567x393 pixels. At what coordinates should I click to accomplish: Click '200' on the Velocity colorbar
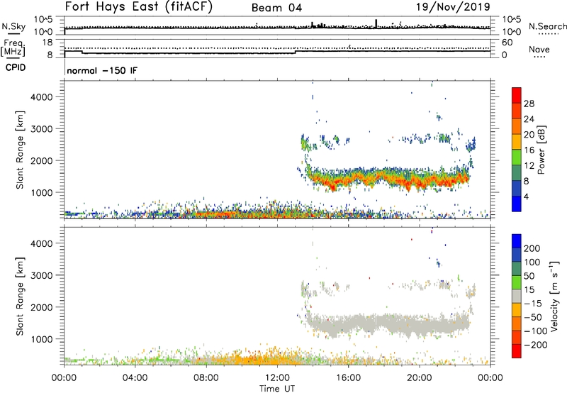(532, 248)
